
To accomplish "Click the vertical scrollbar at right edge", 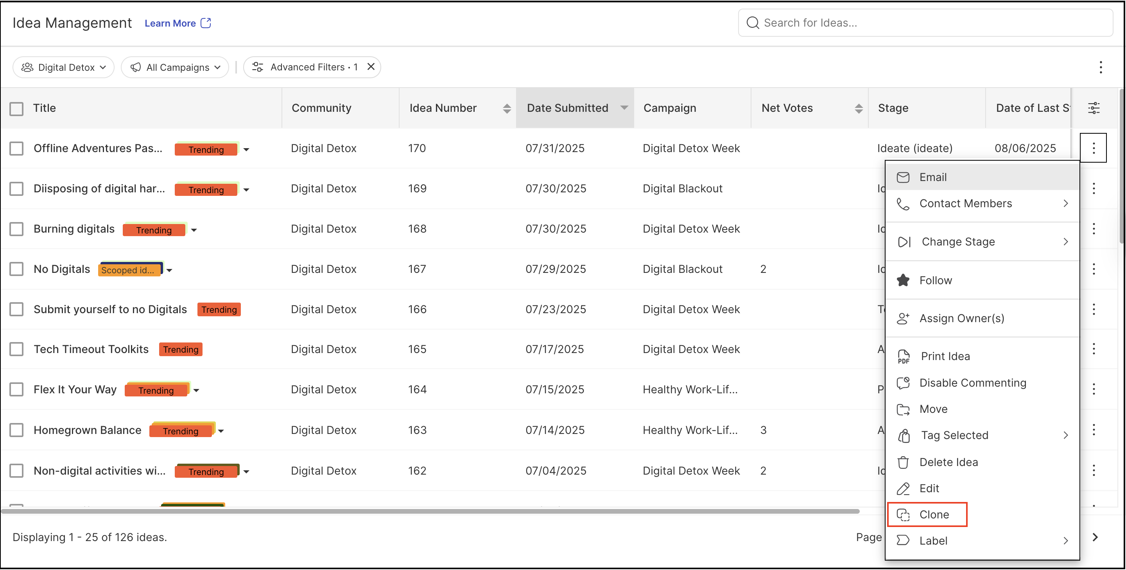I will pyautogui.click(x=1122, y=166).
